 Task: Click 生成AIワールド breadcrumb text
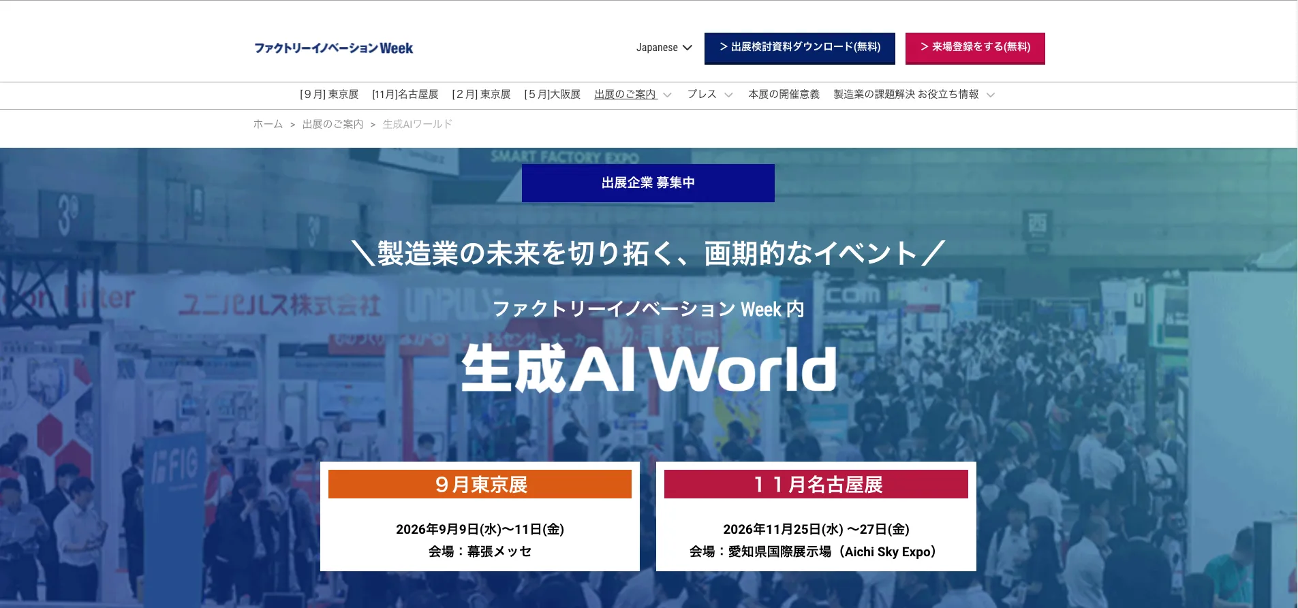click(x=418, y=124)
